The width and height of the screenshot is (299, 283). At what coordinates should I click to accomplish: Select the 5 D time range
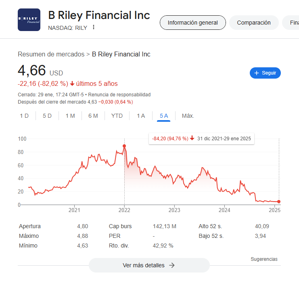(x=47, y=116)
